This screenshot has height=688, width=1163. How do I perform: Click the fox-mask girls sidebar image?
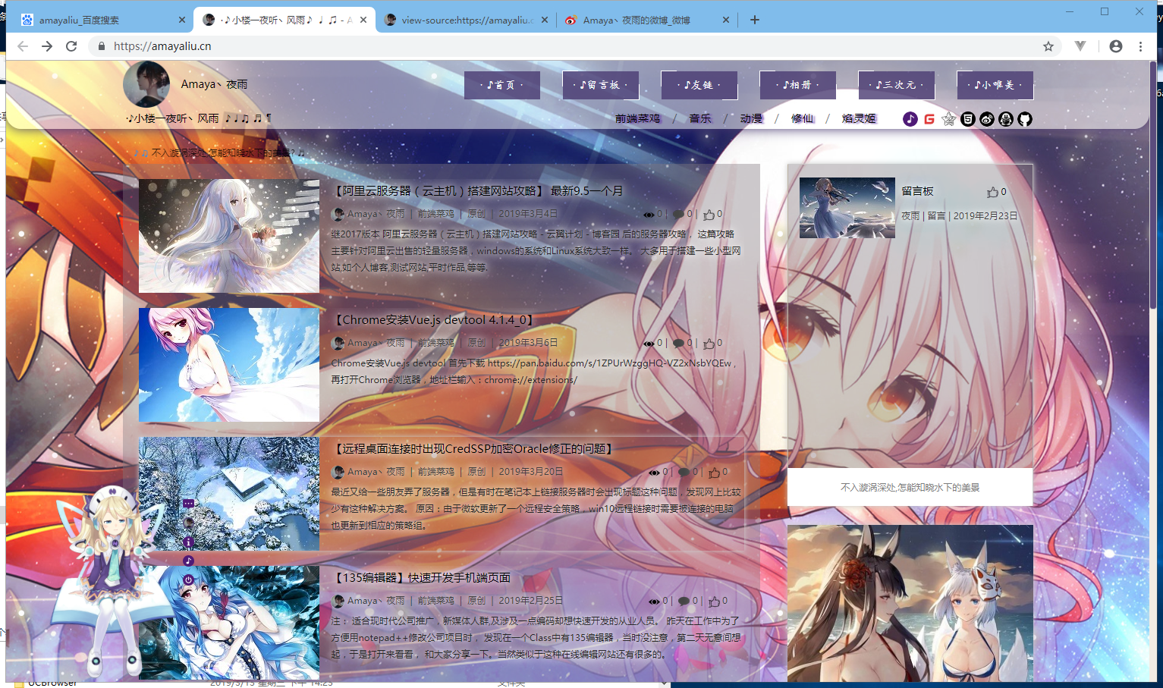click(x=910, y=603)
